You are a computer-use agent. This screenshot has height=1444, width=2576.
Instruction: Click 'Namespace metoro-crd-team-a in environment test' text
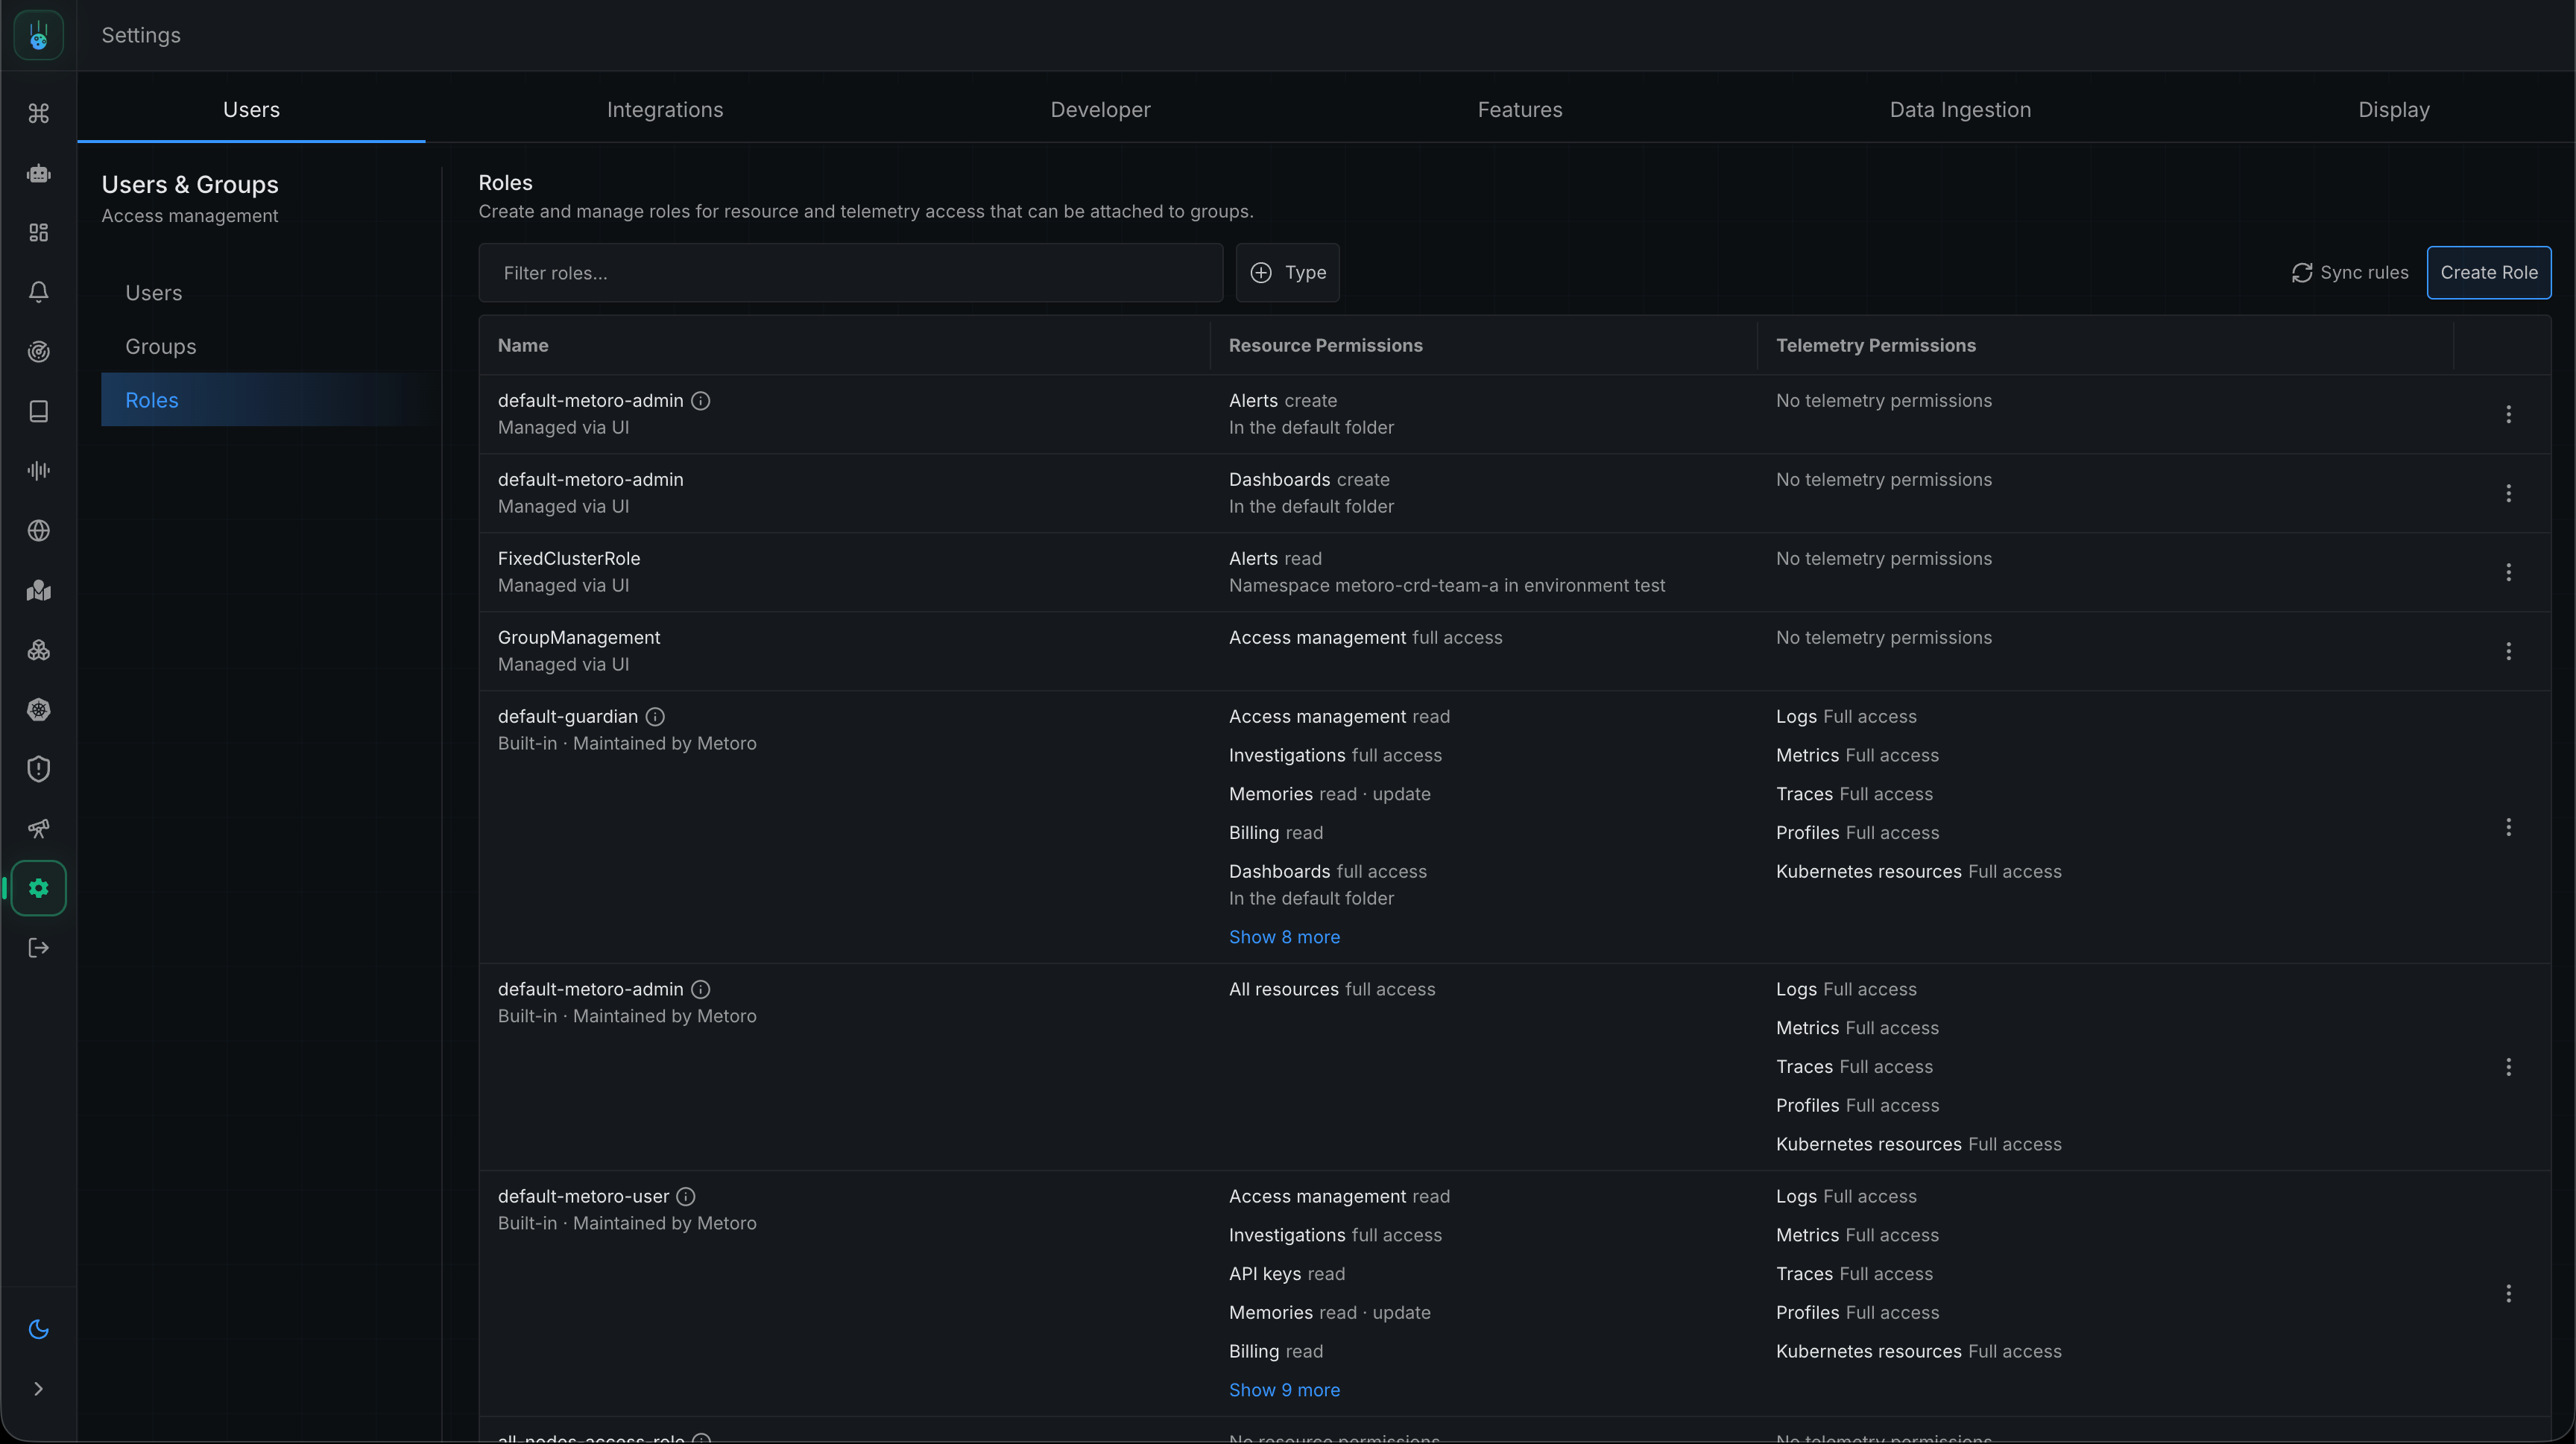pyautogui.click(x=1447, y=586)
